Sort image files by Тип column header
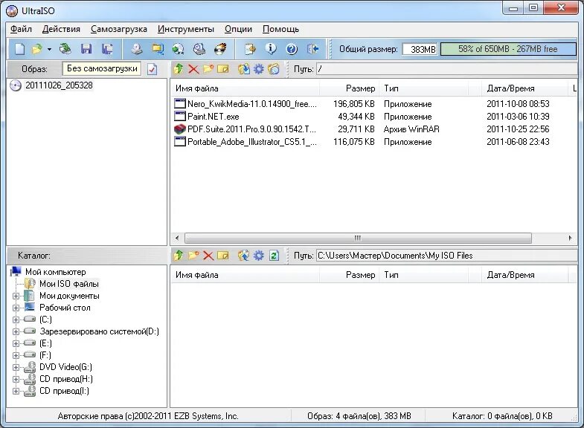 pos(423,88)
